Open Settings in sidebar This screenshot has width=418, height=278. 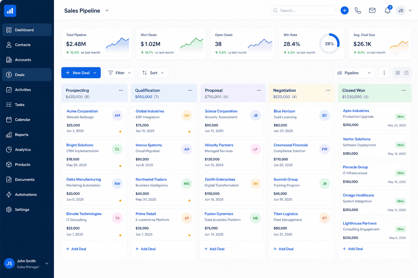[x=27, y=210]
